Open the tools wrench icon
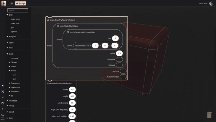The width and height of the screenshot is (216, 122). pos(3,91)
